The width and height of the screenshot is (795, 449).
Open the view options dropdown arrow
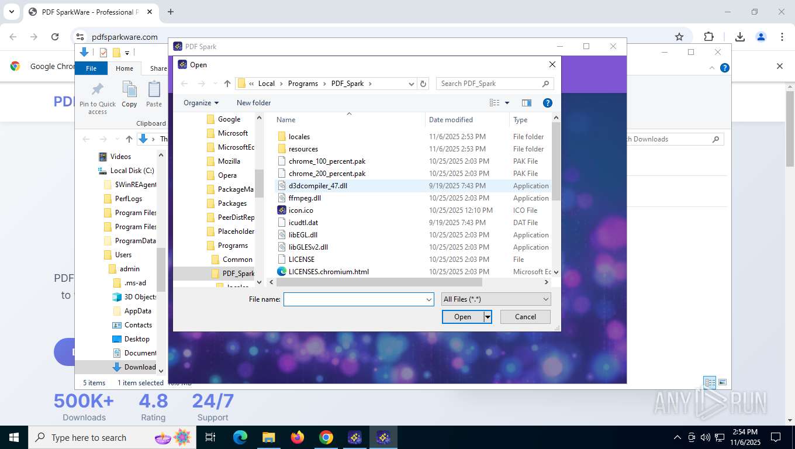pos(507,103)
